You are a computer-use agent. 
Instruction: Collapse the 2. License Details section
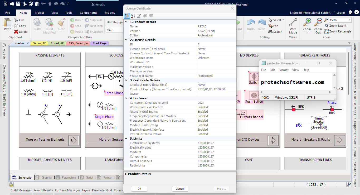click(x=126, y=40)
